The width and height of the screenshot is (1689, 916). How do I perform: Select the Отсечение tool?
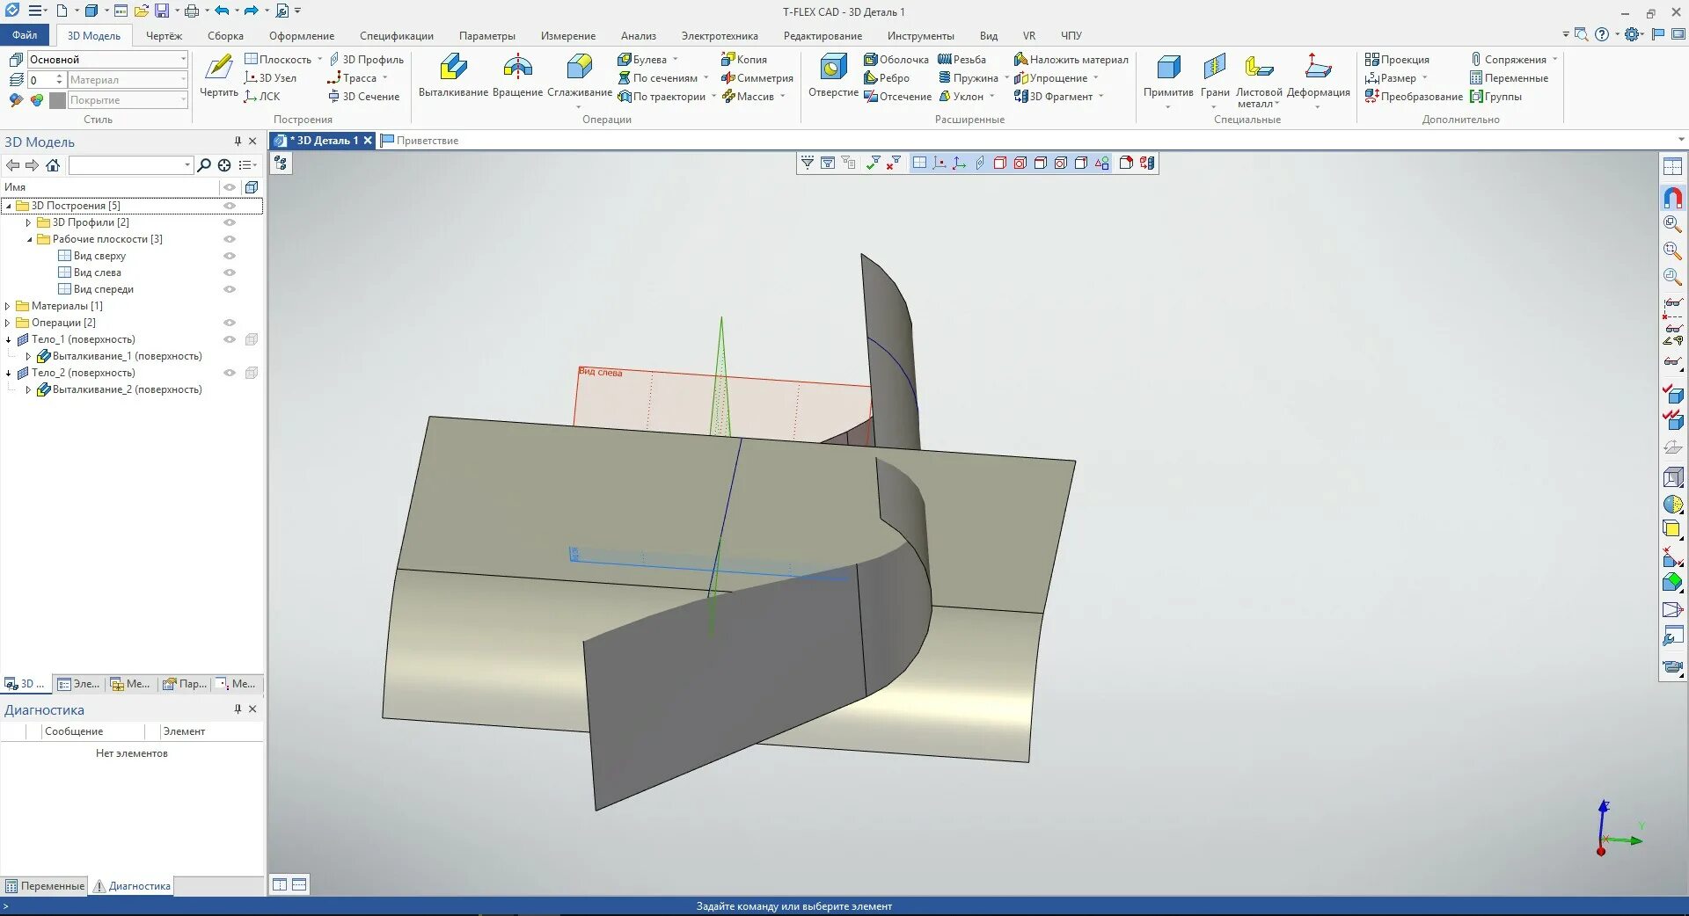[x=897, y=96]
